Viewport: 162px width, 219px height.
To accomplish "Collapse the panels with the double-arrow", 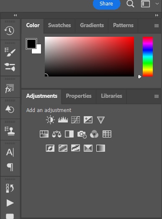I will (x=157, y=15).
